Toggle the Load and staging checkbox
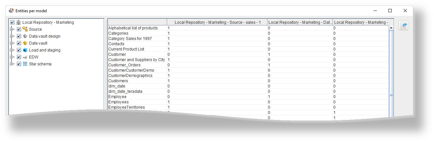The height and width of the screenshot is (142, 434). coord(19,50)
